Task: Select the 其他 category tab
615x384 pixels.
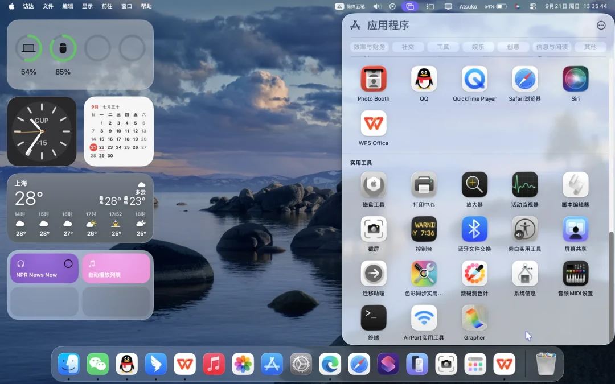Action: (x=591, y=47)
